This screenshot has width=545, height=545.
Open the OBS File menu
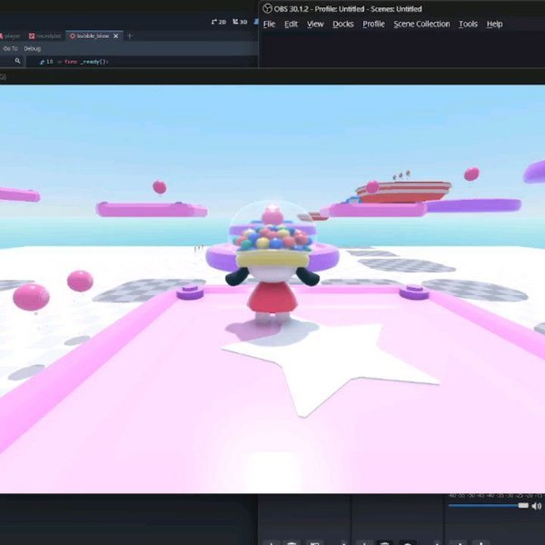269,24
